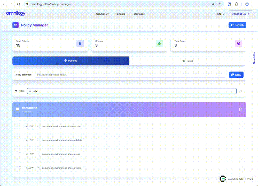Viewport: 258px width, 186px height.
Task: Open the browser extensions puzzle icon
Action: pos(236,4)
